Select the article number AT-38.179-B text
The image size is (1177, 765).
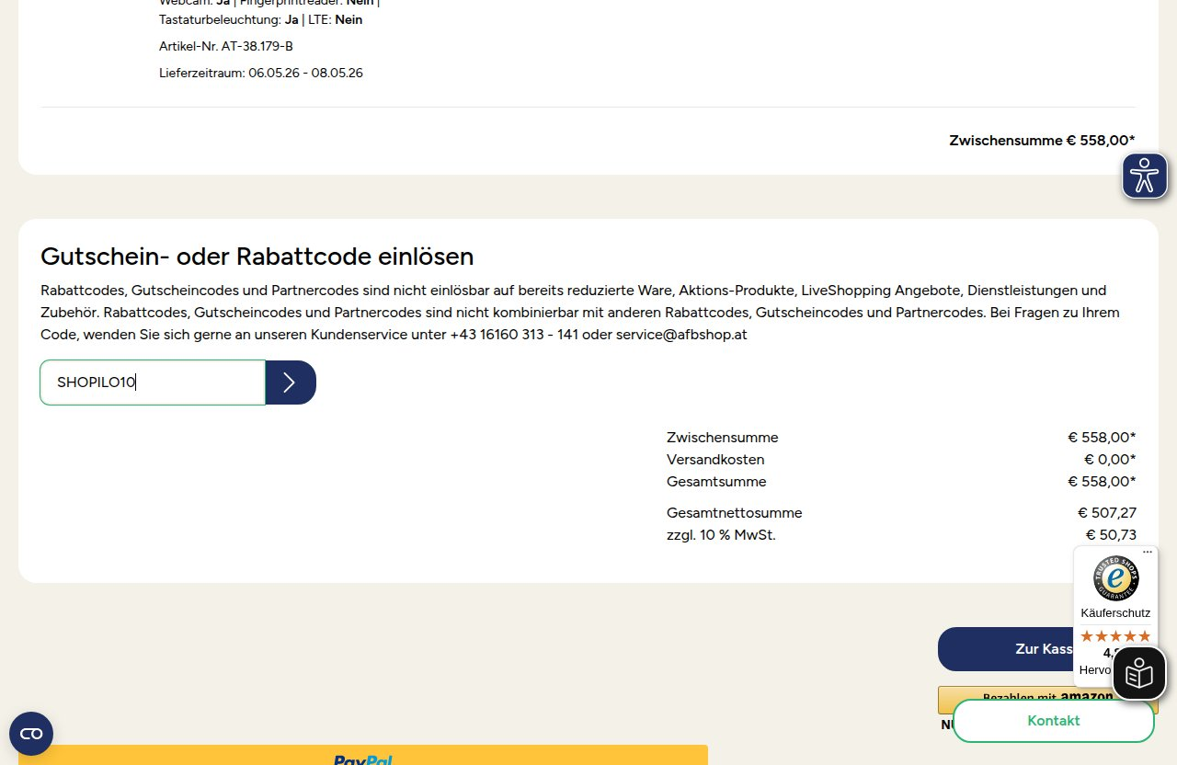[x=226, y=46]
